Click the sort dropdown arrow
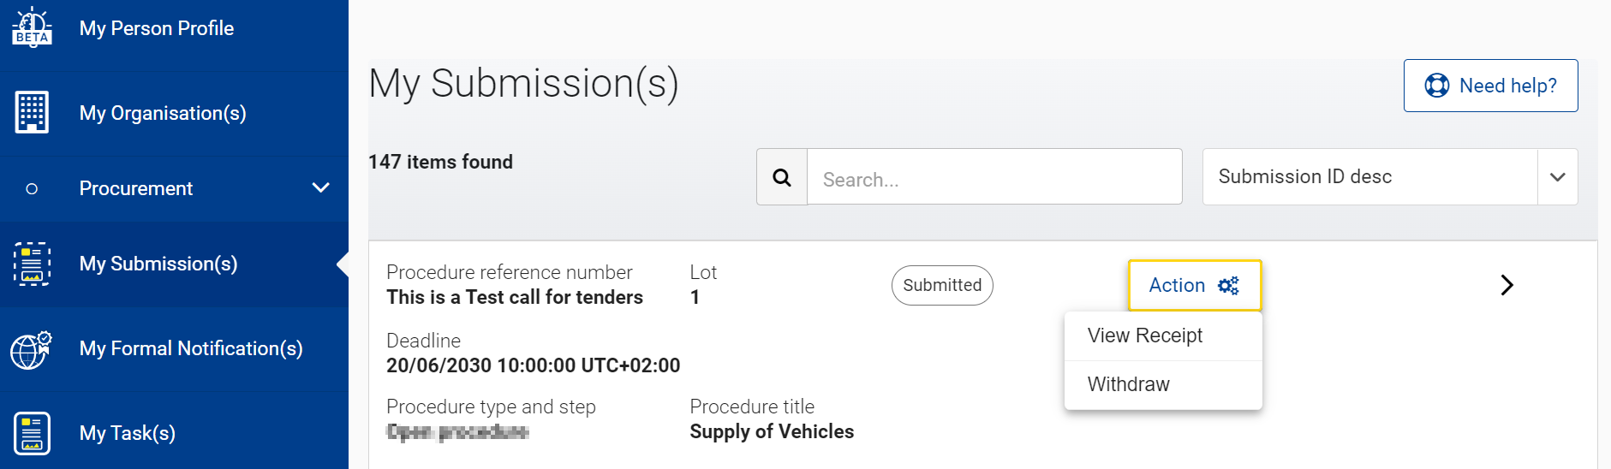Viewport: 1611px width, 469px height. 1558,177
